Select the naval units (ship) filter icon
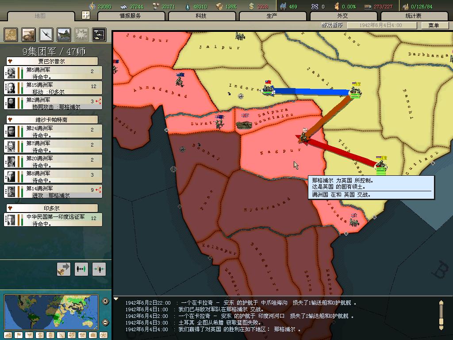453x340 pixels. point(64,35)
